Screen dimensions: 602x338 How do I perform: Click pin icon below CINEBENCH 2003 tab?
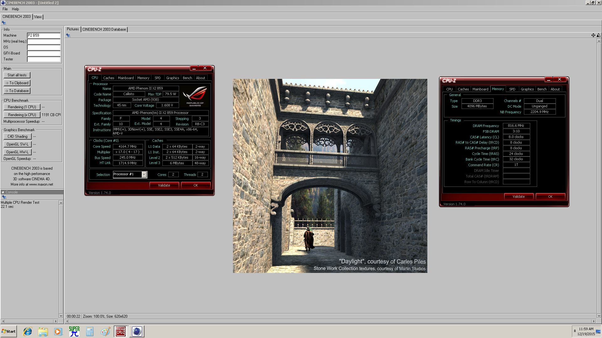[4, 23]
